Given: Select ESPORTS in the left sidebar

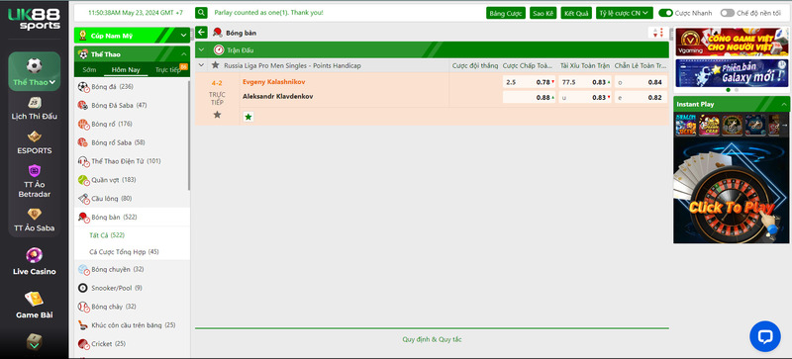Looking at the screenshot, I should 35,142.
